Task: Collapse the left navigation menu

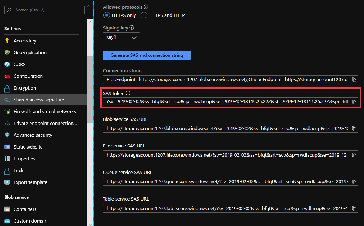Action: point(89,7)
